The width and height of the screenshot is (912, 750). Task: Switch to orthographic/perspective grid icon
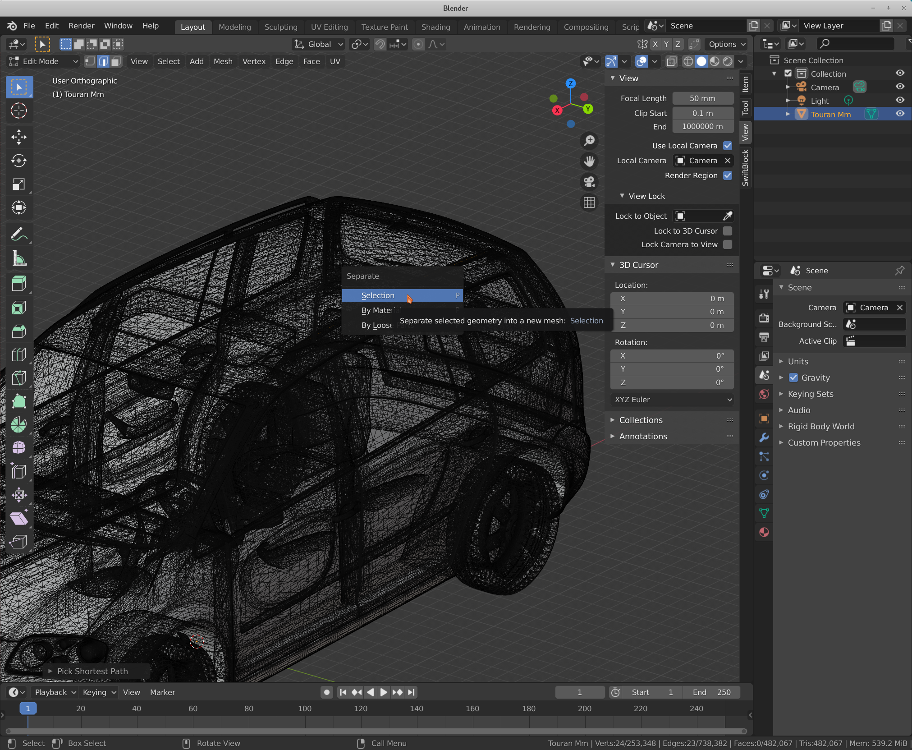coord(589,202)
